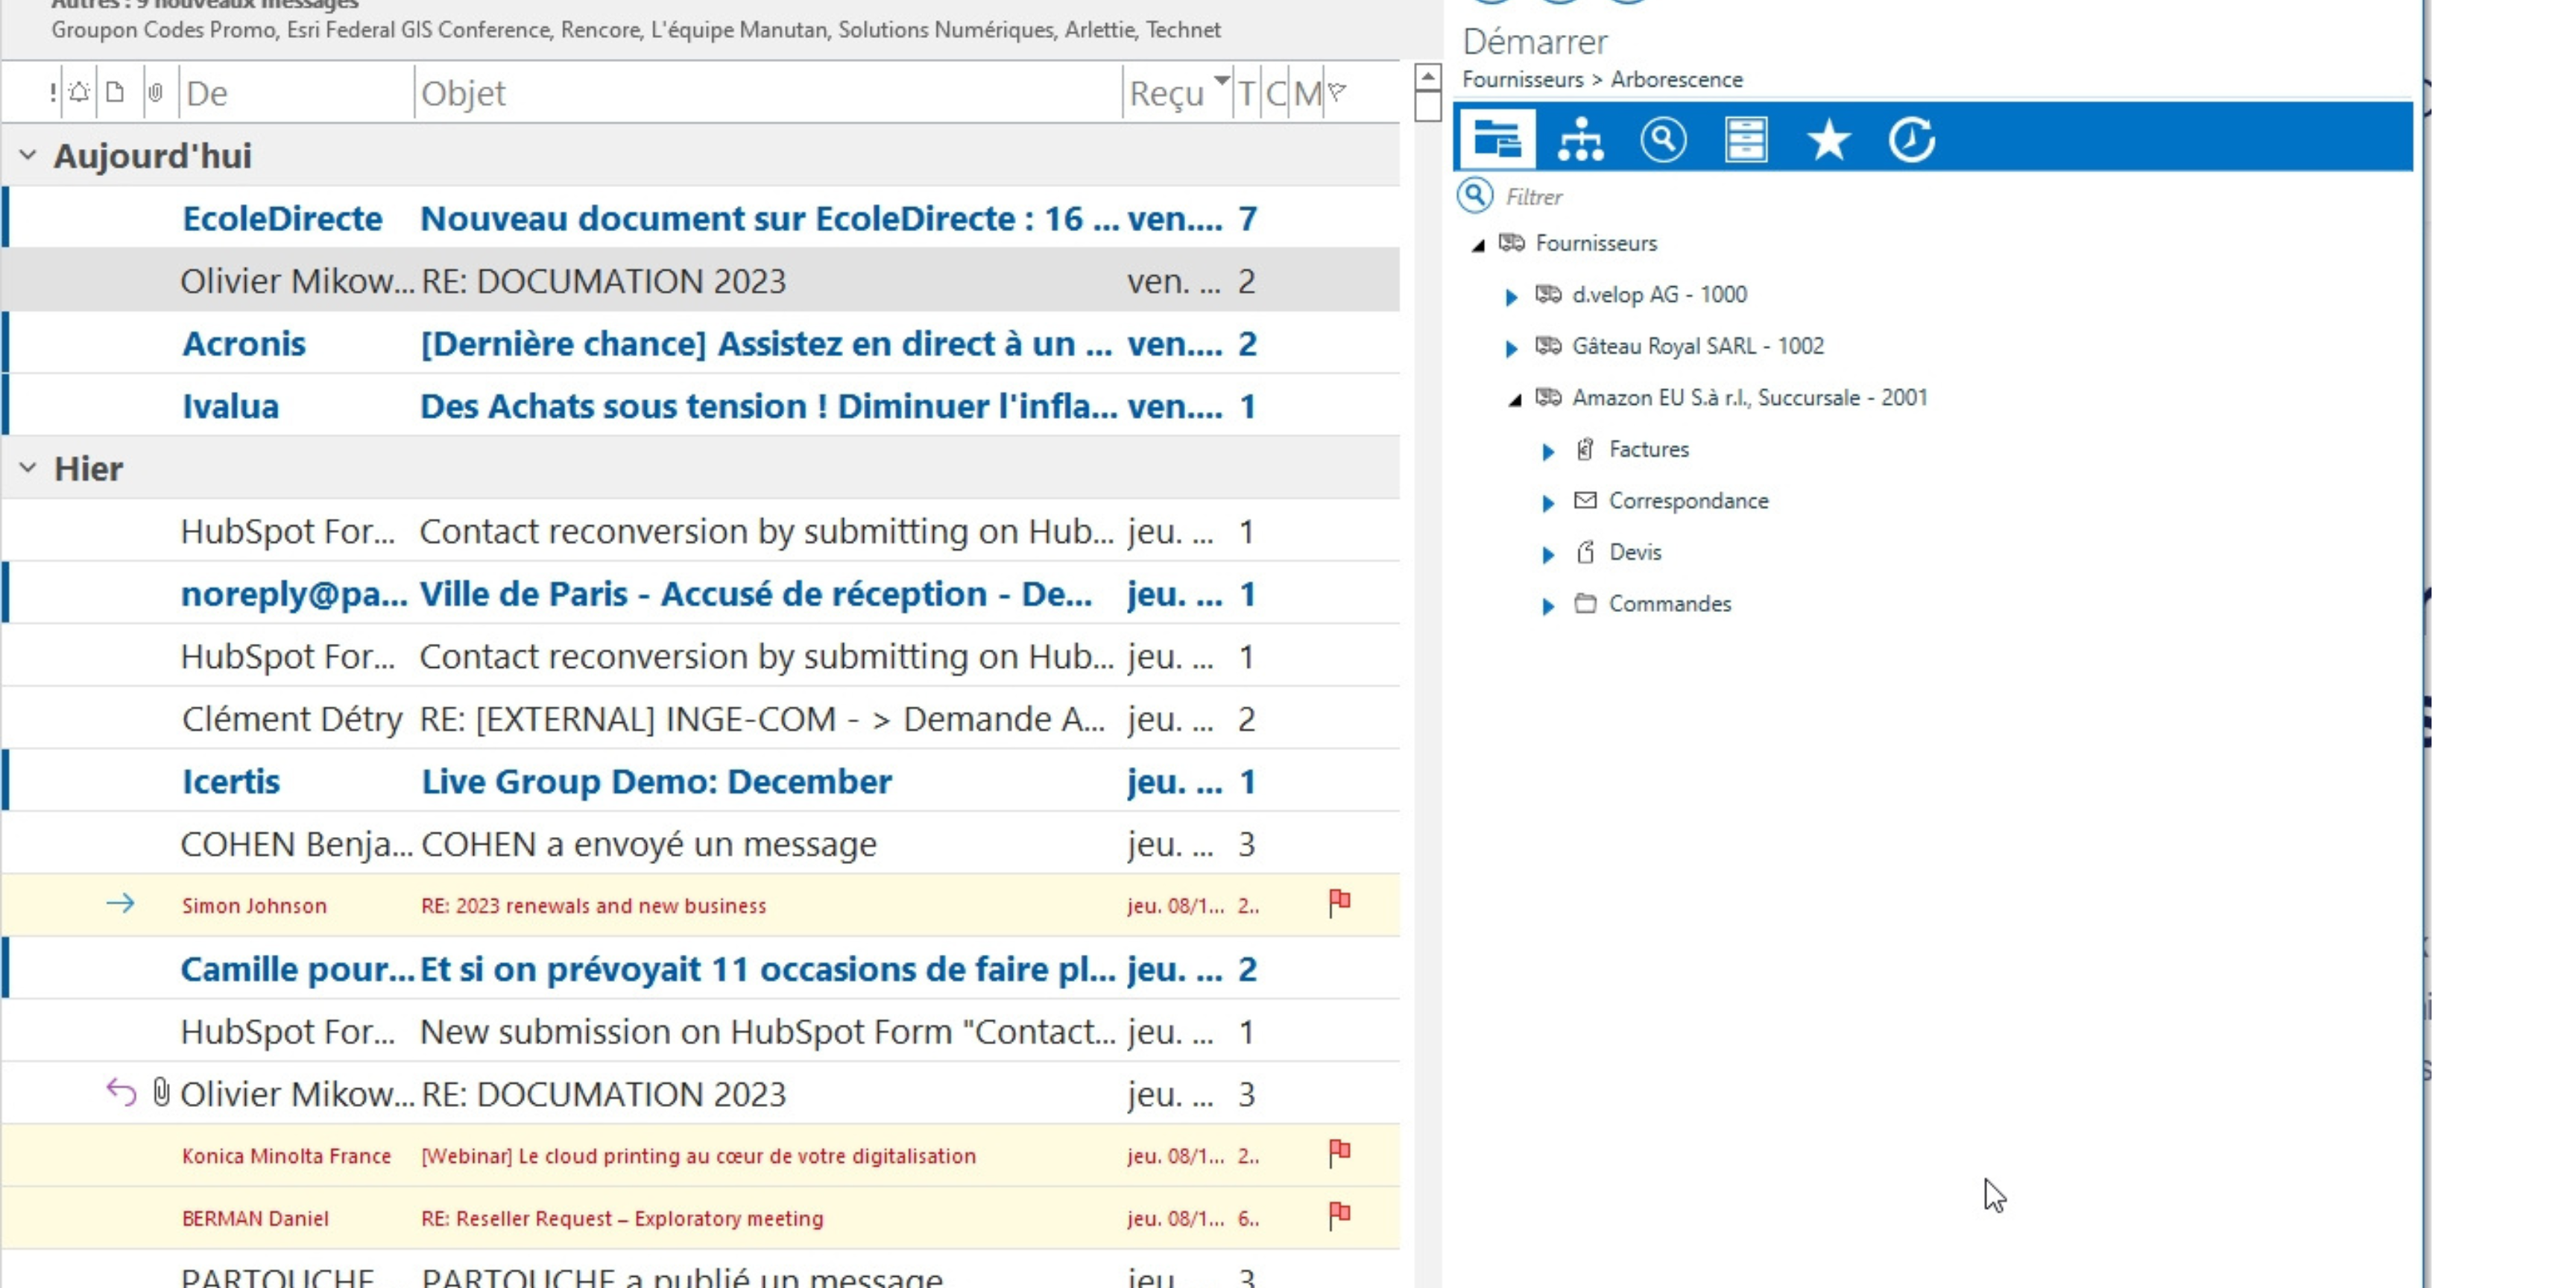Click the Gâteau Royal SARL supplier icon
The width and height of the screenshot is (2576, 1288).
[x=1548, y=345]
